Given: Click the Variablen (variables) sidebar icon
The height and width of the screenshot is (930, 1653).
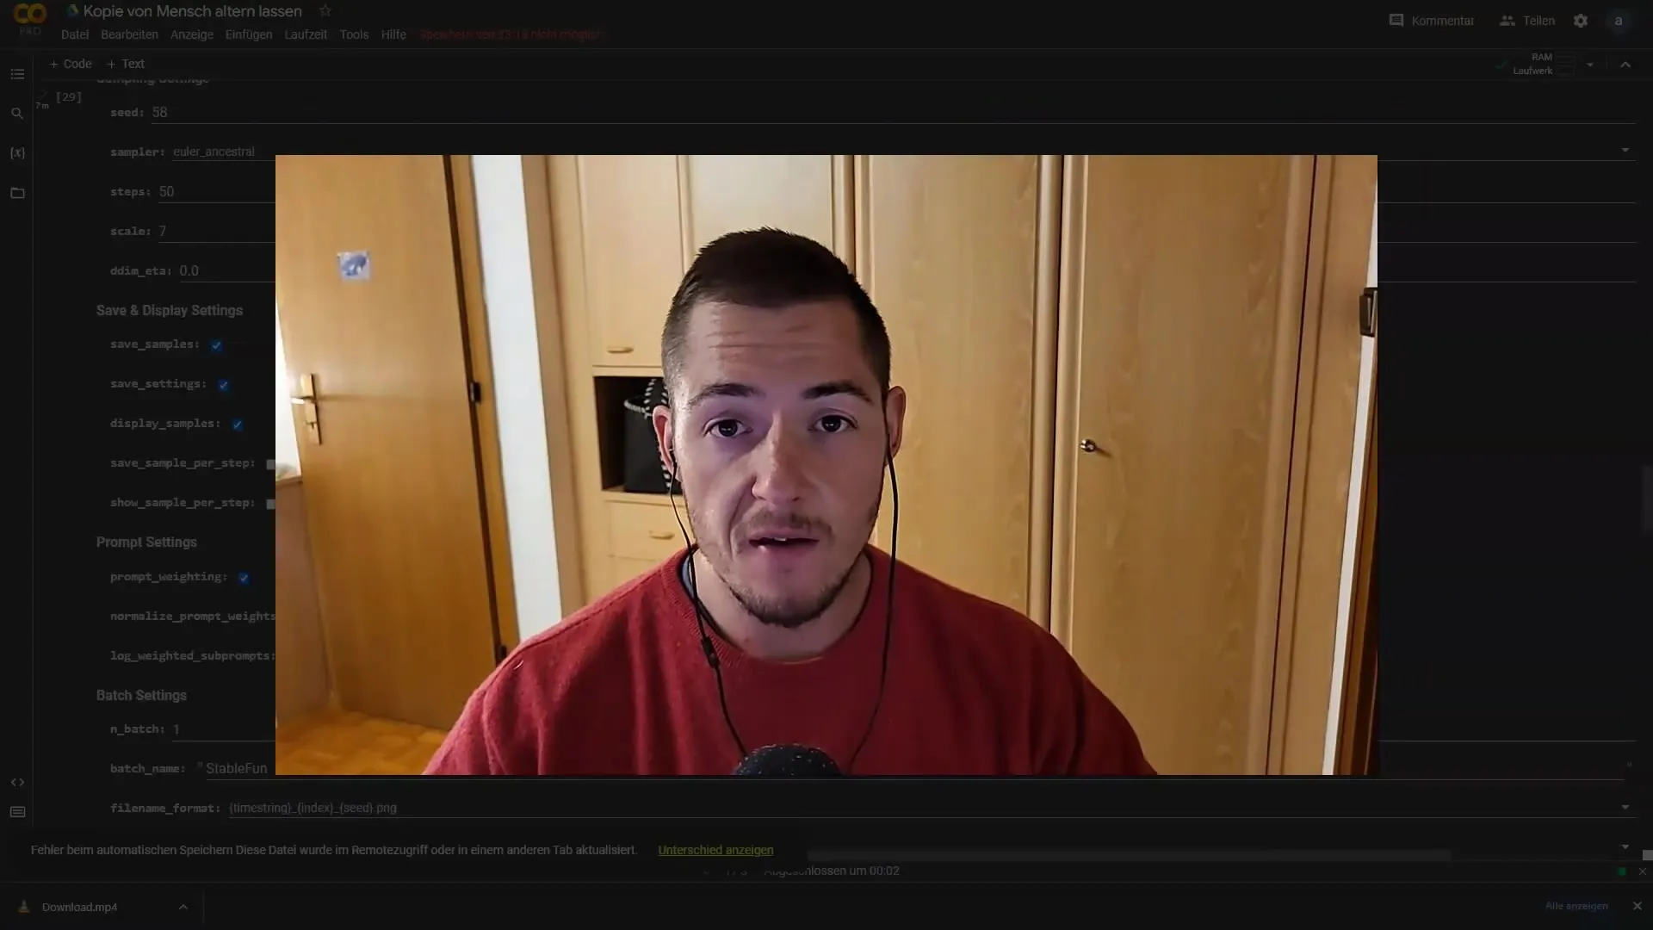Looking at the screenshot, I should [x=17, y=152].
